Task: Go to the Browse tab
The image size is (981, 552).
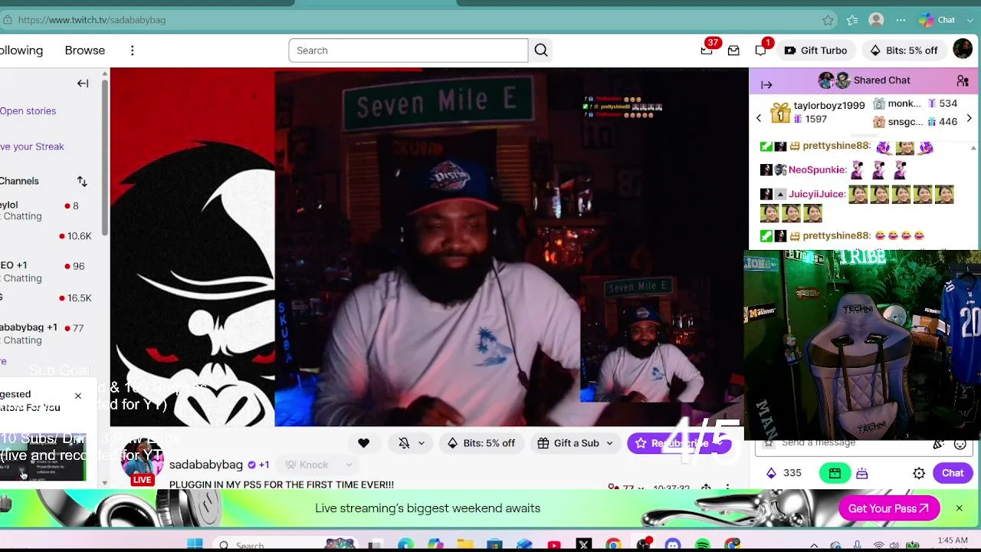Action: click(x=84, y=51)
